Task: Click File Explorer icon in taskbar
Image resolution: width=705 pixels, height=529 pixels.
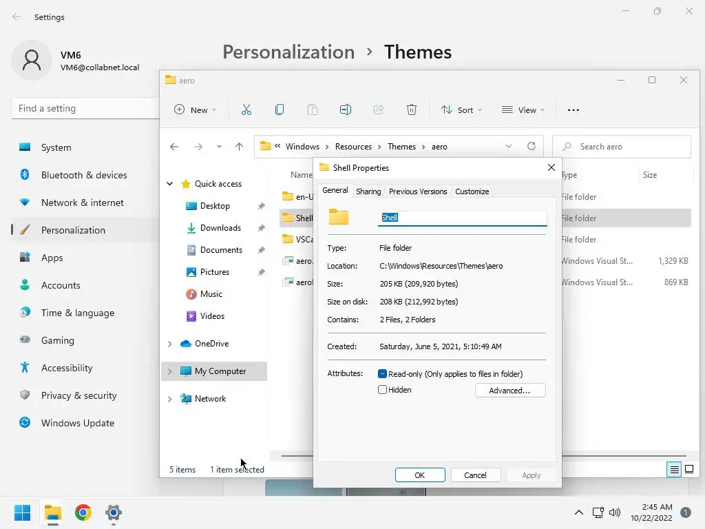Action: pyautogui.click(x=52, y=512)
